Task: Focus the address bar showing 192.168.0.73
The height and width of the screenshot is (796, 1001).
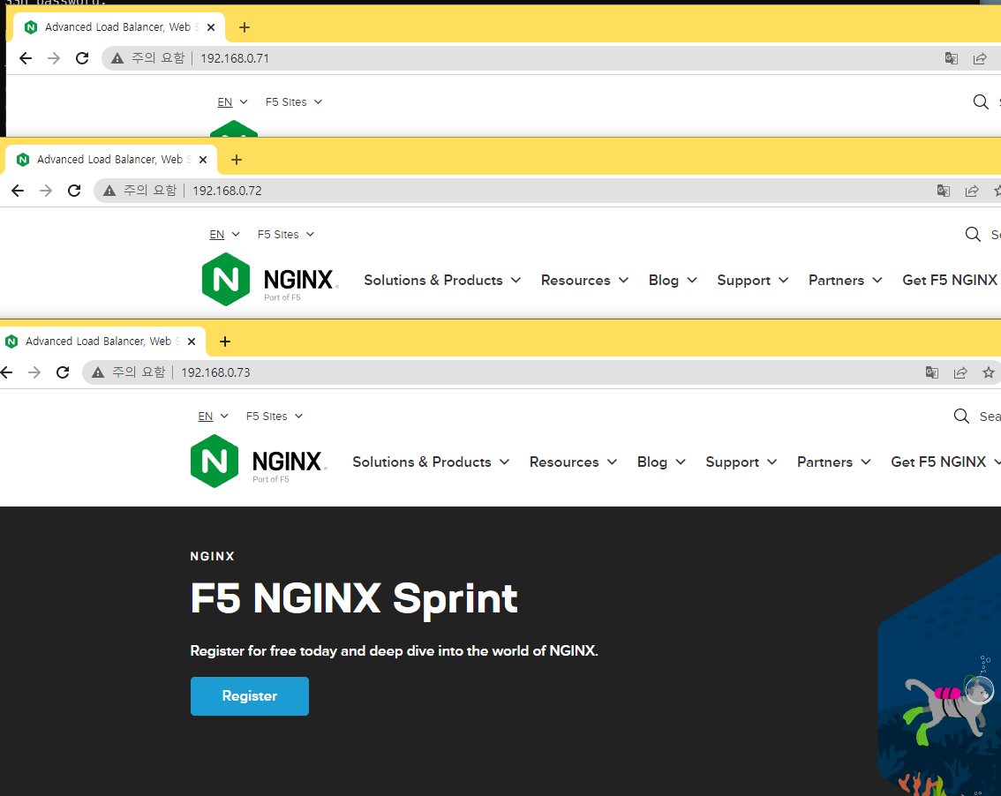Action: click(541, 372)
